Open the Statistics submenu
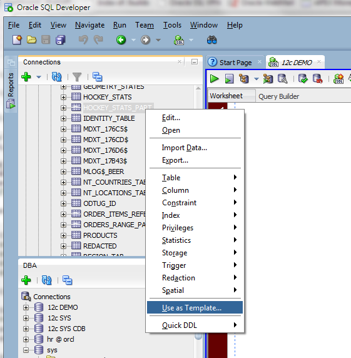 pyautogui.click(x=195, y=240)
